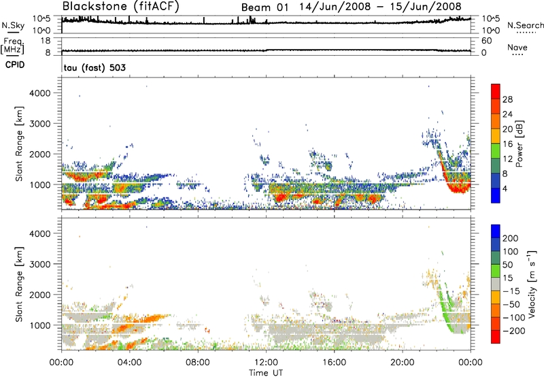This screenshot has height=377, width=544.
Task: Click the "20" label on power colorbar
Action: pos(507,129)
